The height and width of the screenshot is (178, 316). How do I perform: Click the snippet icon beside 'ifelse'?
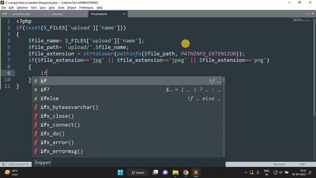coord(36,98)
